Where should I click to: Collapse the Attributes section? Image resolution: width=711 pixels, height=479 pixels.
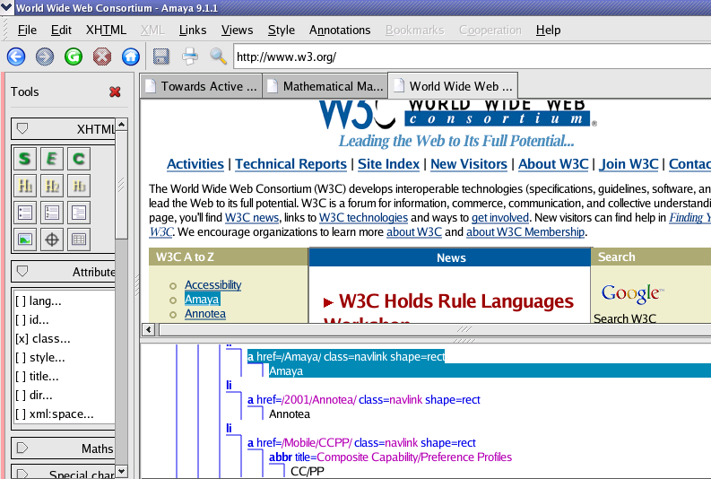click(22, 271)
